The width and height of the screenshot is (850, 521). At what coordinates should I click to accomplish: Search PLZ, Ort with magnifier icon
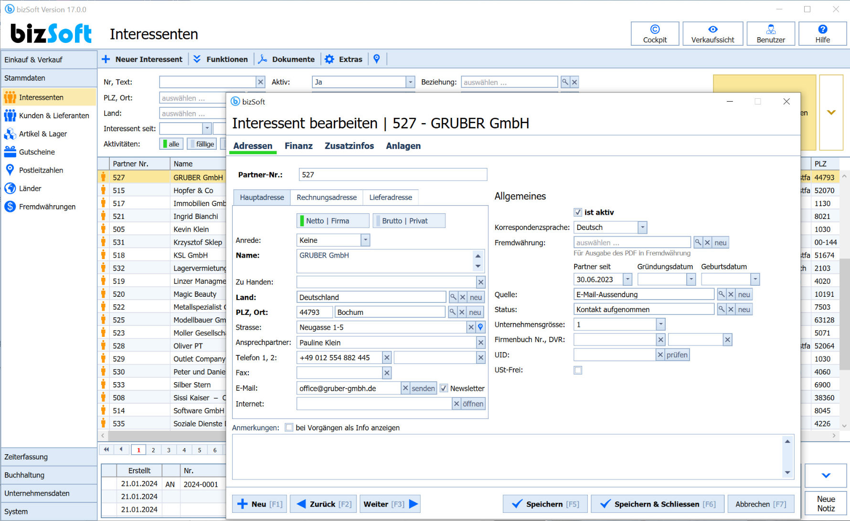452,312
